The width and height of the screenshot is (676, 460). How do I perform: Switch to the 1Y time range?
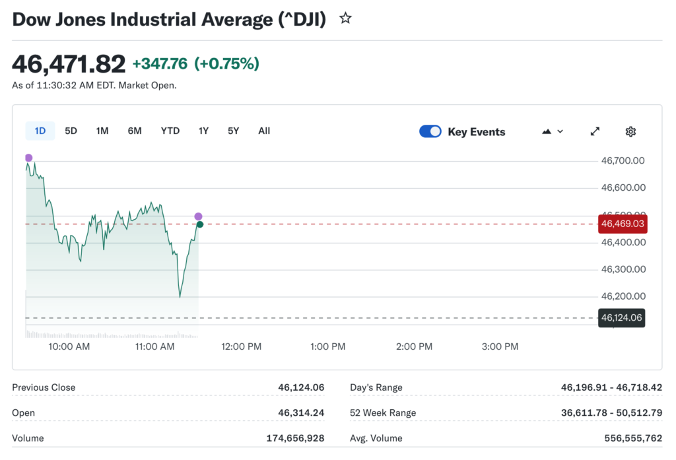[203, 131]
